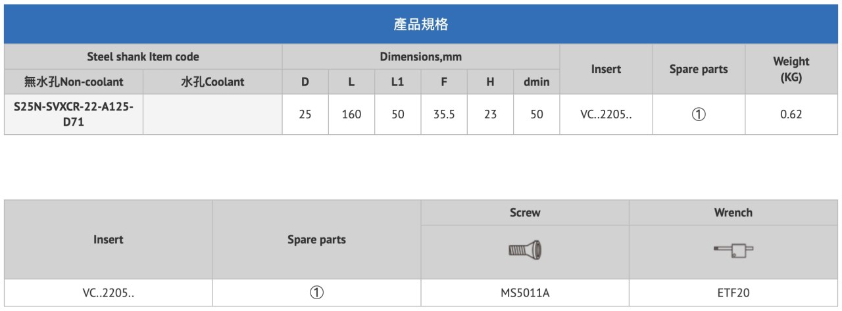This screenshot has width=842, height=311.
Task: Click the 0.62 weight value
Action: (x=791, y=114)
